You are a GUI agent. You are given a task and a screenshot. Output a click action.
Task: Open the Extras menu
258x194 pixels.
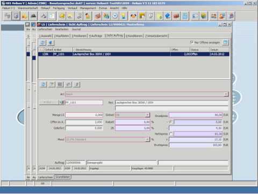point(103,8)
